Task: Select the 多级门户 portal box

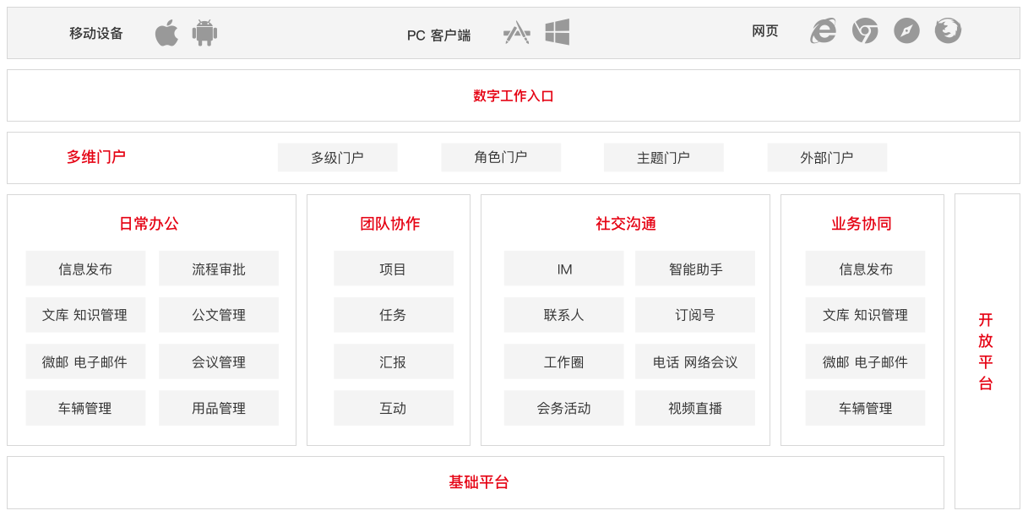Action: click(337, 157)
